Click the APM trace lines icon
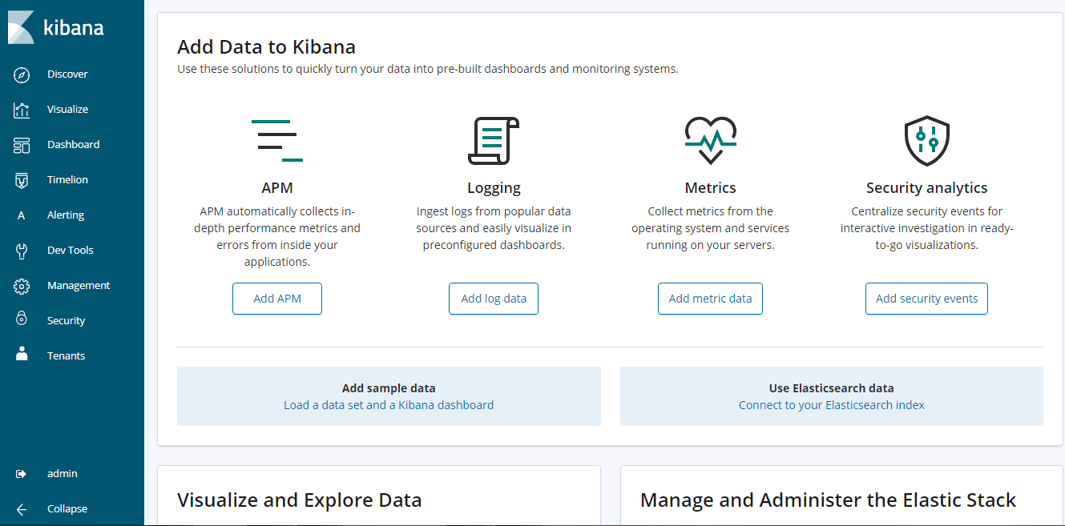The image size is (1065, 526). point(277,141)
